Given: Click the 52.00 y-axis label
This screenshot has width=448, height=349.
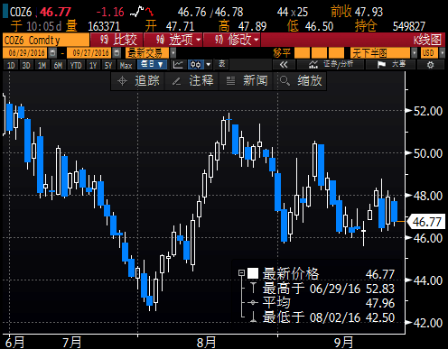Looking at the screenshot, I should pos(428,111).
